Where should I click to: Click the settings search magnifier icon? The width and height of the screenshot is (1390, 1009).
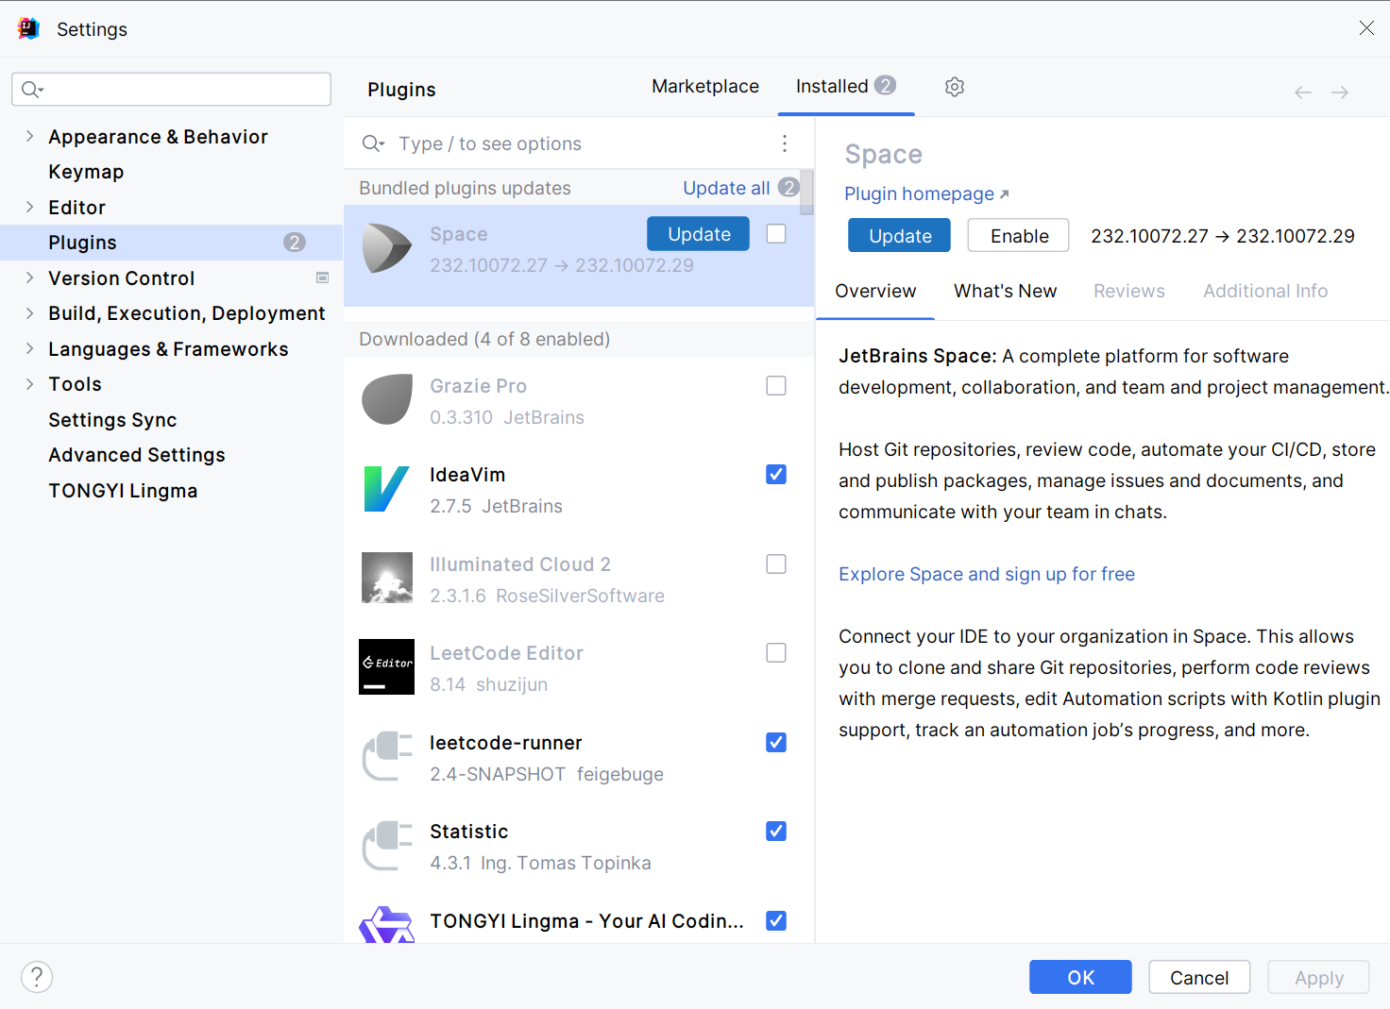[x=32, y=90]
